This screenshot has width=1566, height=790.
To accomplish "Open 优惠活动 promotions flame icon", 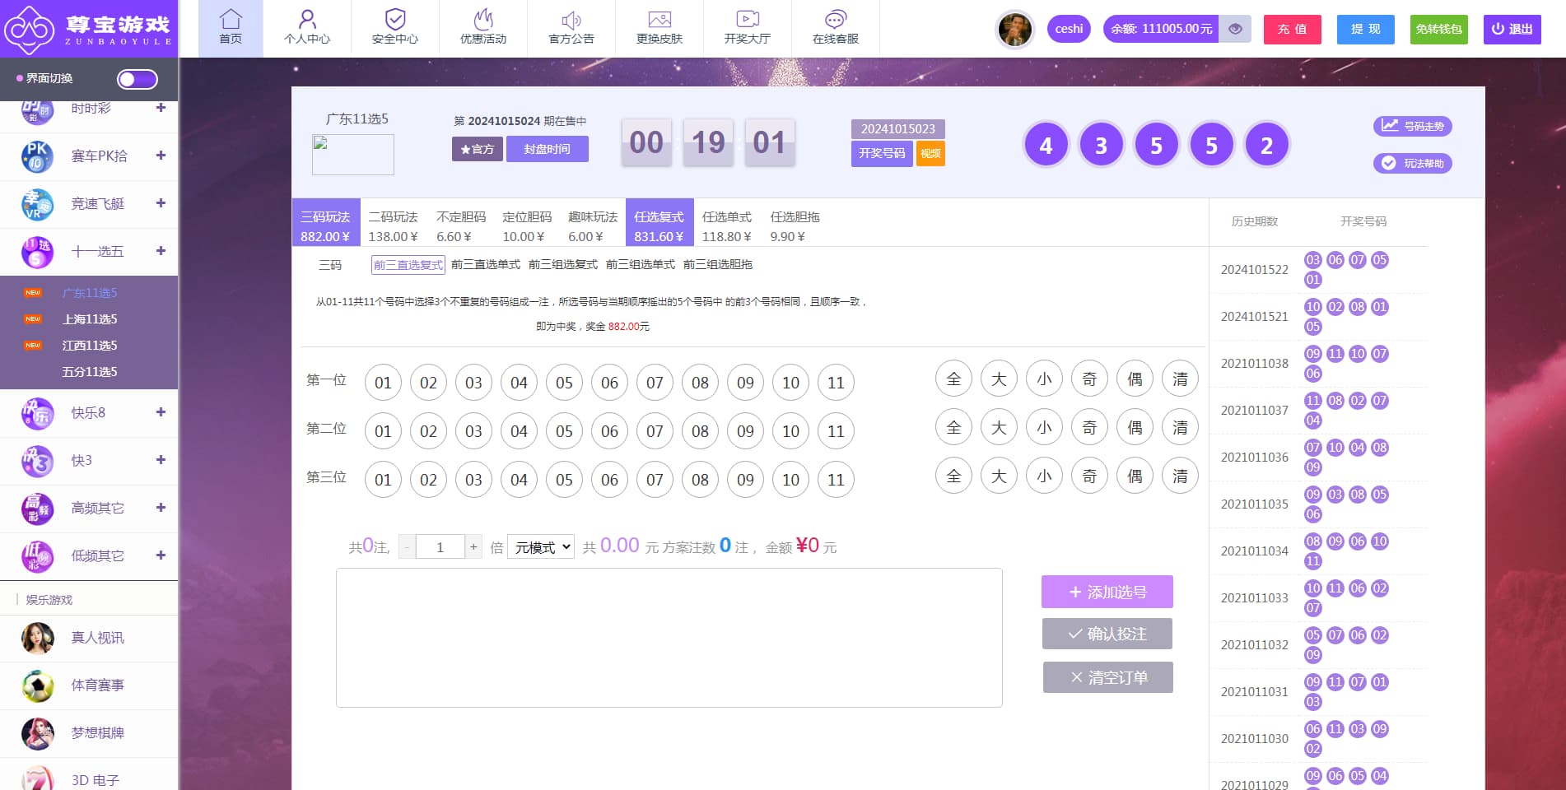I will click(483, 20).
